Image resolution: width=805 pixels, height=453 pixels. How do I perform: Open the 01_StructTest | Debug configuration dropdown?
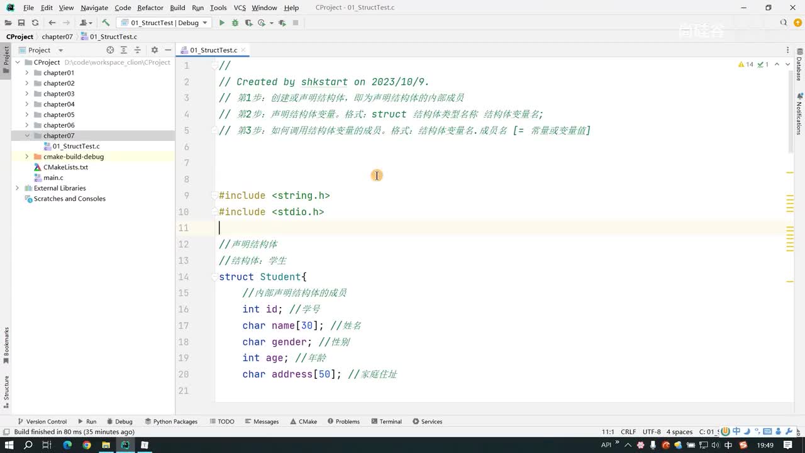pos(165,23)
